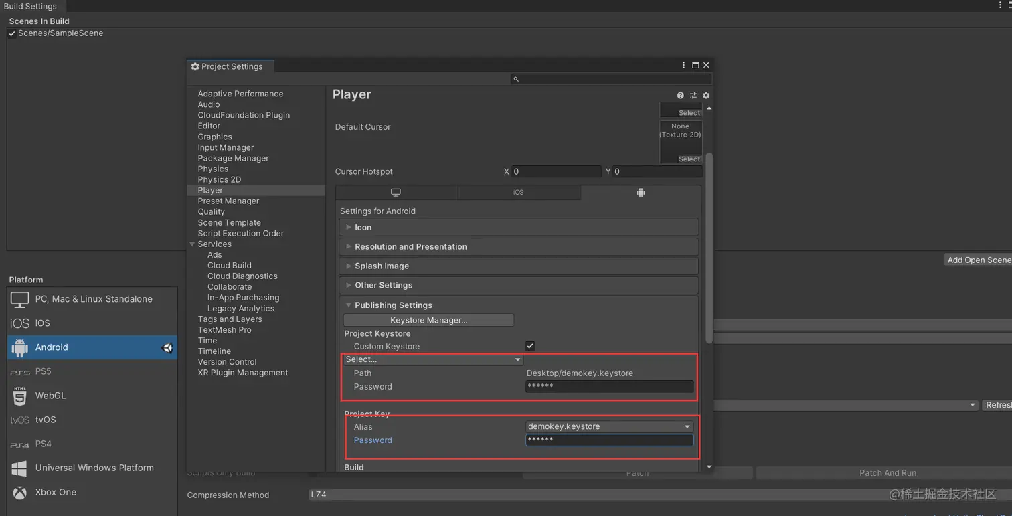The height and width of the screenshot is (516, 1012).
Task: Open the Tags and Layers category
Action: click(x=230, y=319)
